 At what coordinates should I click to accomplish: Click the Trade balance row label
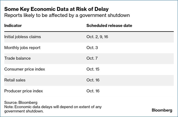point(17,58)
